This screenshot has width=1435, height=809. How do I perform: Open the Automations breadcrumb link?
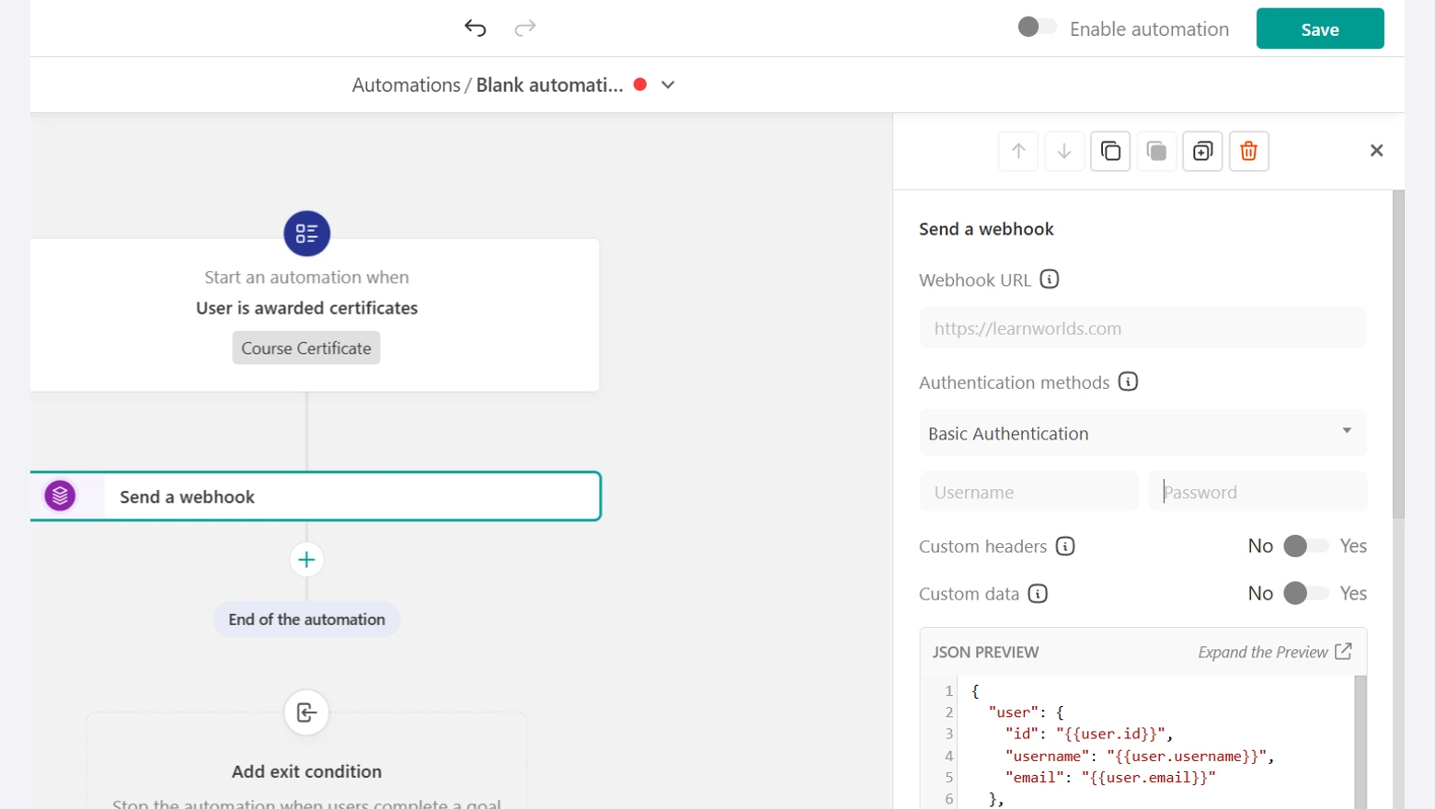406,85
